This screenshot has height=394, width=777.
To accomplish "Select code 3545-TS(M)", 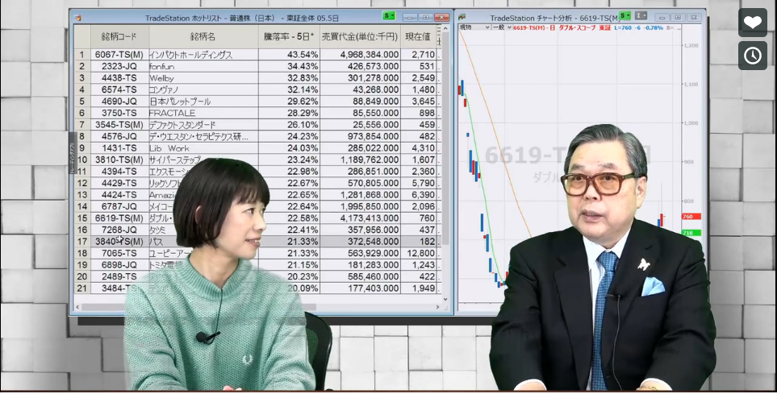I will tap(119, 125).
